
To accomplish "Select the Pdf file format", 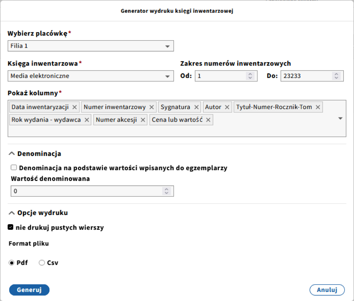I will (12, 263).
